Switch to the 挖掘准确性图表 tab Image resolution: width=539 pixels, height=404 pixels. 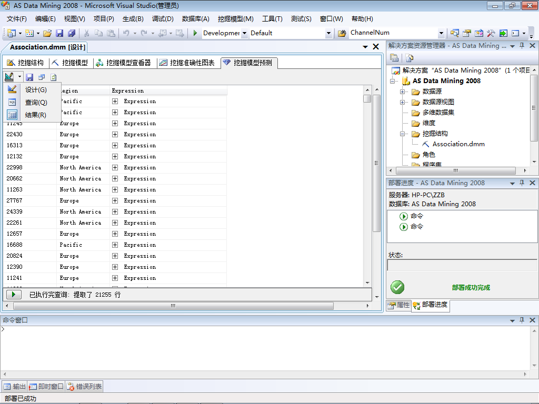coord(188,63)
